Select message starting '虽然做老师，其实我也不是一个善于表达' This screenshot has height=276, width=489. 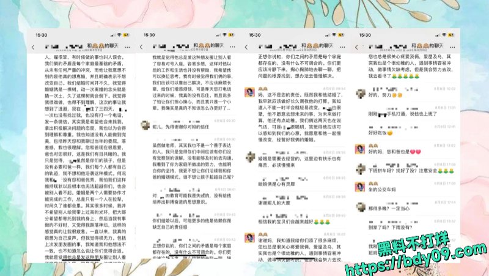(193, 162)
